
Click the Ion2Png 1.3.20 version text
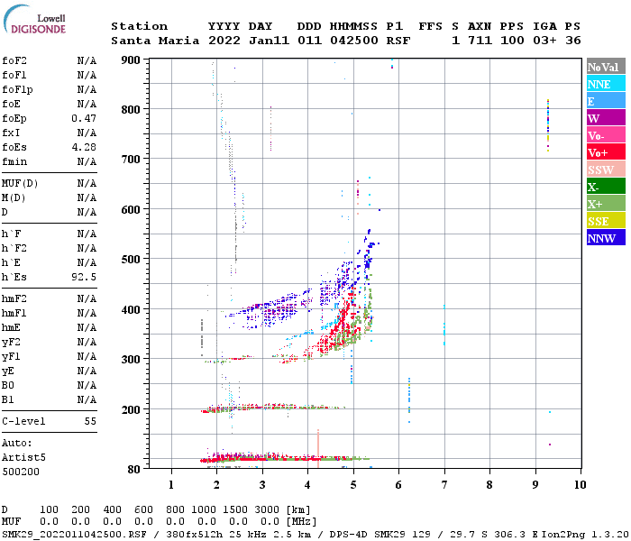coord(586,535)
